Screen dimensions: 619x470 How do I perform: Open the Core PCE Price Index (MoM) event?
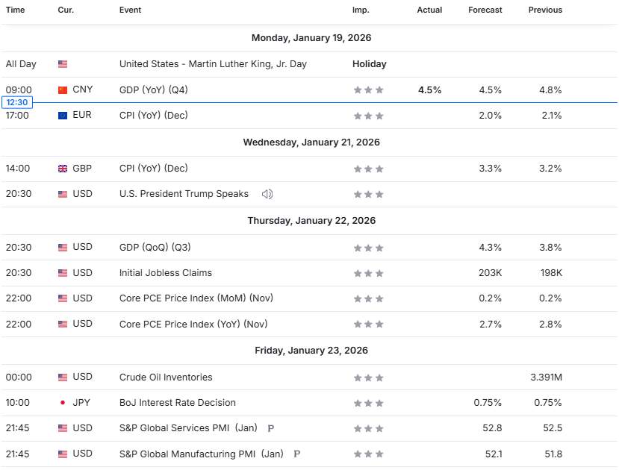click(196, 298)
